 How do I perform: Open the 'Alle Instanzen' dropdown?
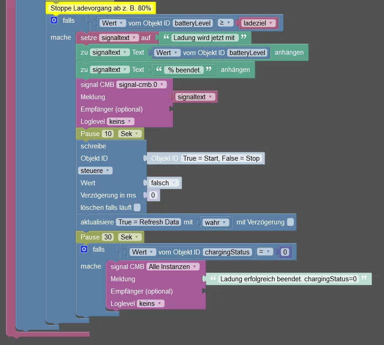[x=173, y=267]
